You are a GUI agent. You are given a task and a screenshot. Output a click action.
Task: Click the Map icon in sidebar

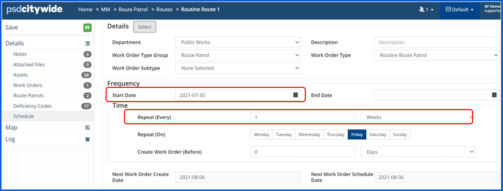(87, 127)
